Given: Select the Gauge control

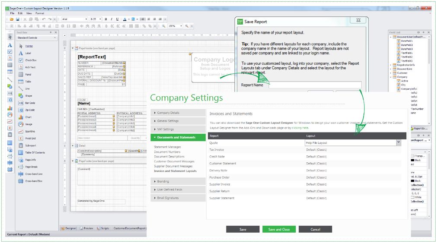Looking at the screenshot, I should click(26, 124).
